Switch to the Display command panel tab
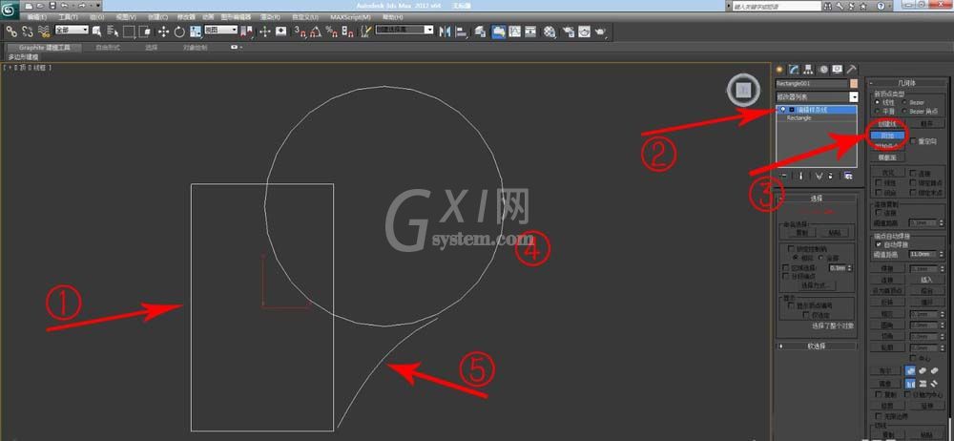Image resolution: width=954 pixels, height=441 pixels. click(x=838, y=70)
